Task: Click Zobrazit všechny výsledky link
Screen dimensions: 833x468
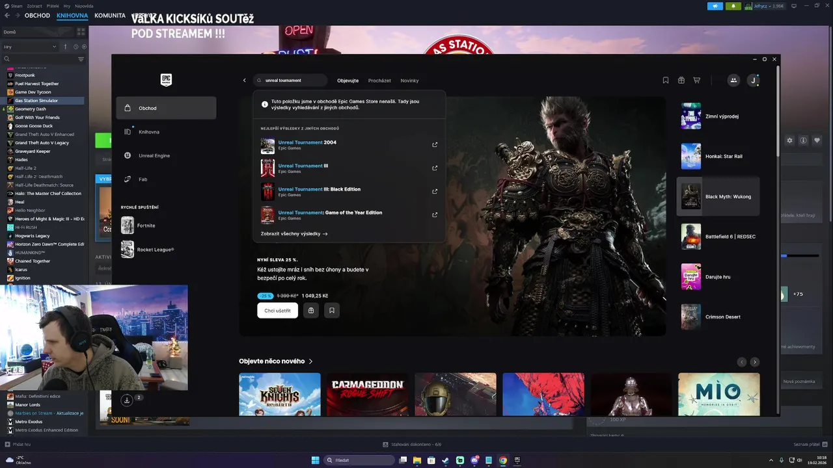Action: pyautogui.click(x=294, y=233)
